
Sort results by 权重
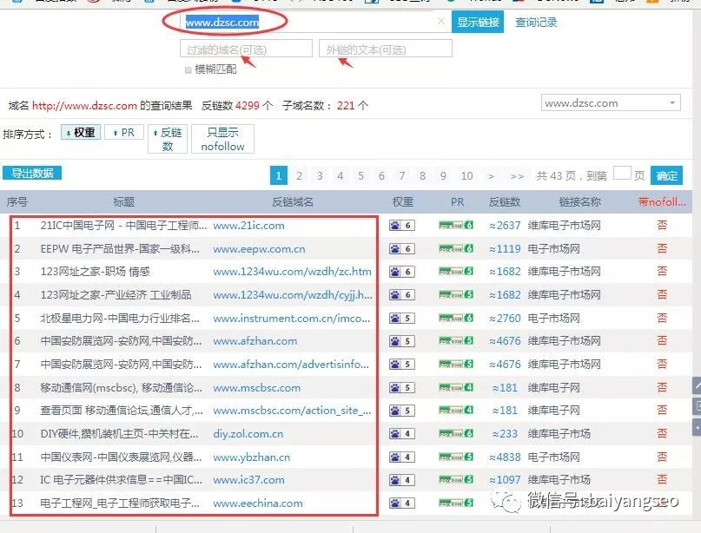(x=81, y=132)
